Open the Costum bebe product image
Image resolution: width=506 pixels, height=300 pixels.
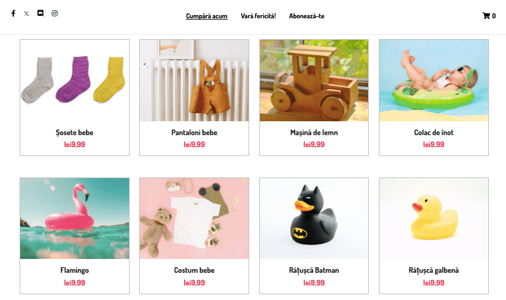(x=194, y=219)
